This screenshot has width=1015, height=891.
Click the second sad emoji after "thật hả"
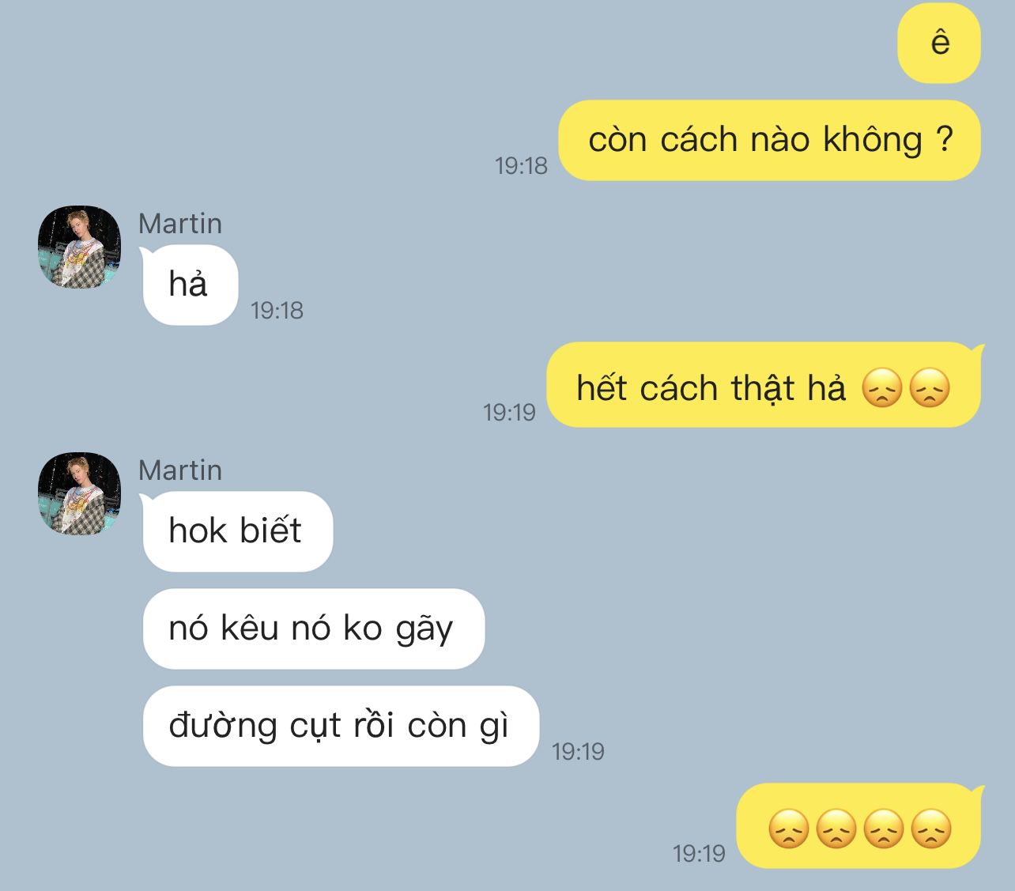[x=930, y=388]
